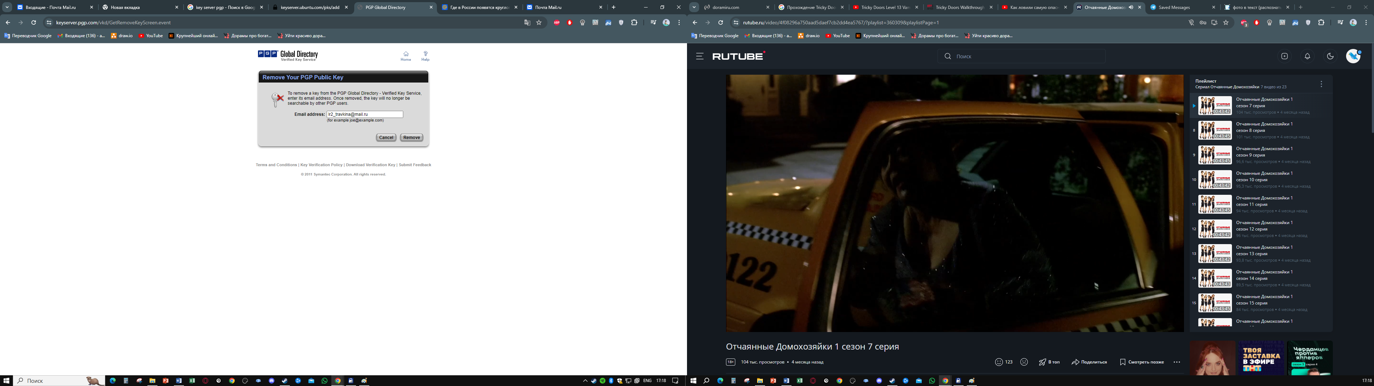Open Rutube hamburger menu

click(x=700, y=56)
